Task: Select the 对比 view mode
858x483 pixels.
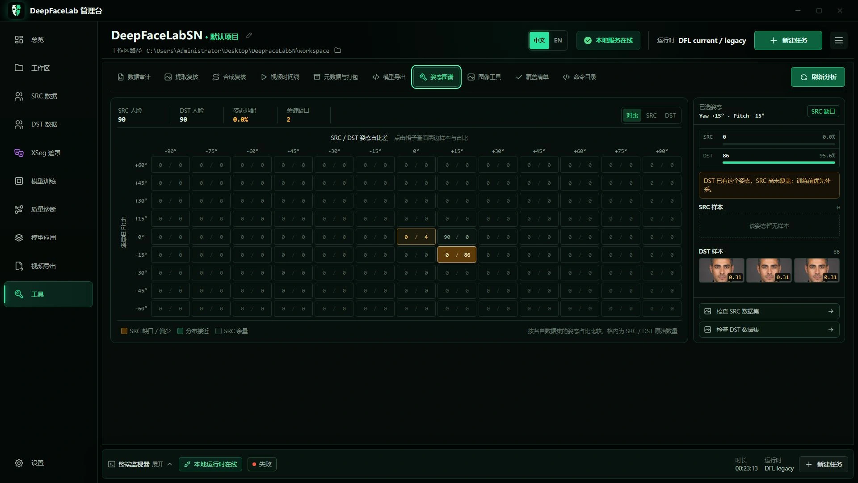Action: click(x=632, y=115)
